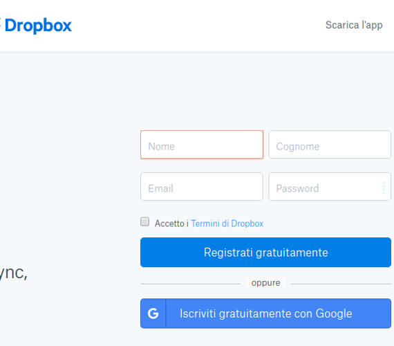
Task: Click the divider line right of oppure
Action: click(341, 284)
